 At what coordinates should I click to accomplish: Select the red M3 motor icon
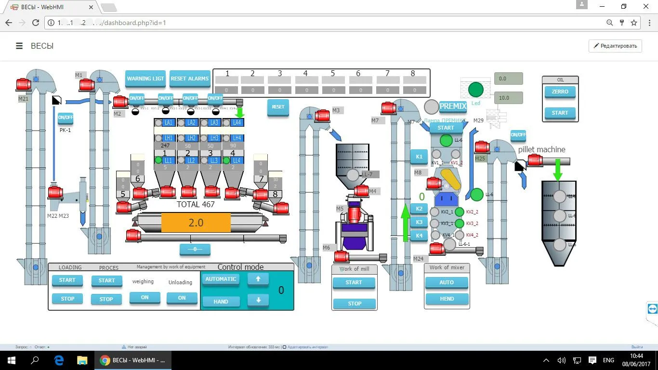(322, 116)
